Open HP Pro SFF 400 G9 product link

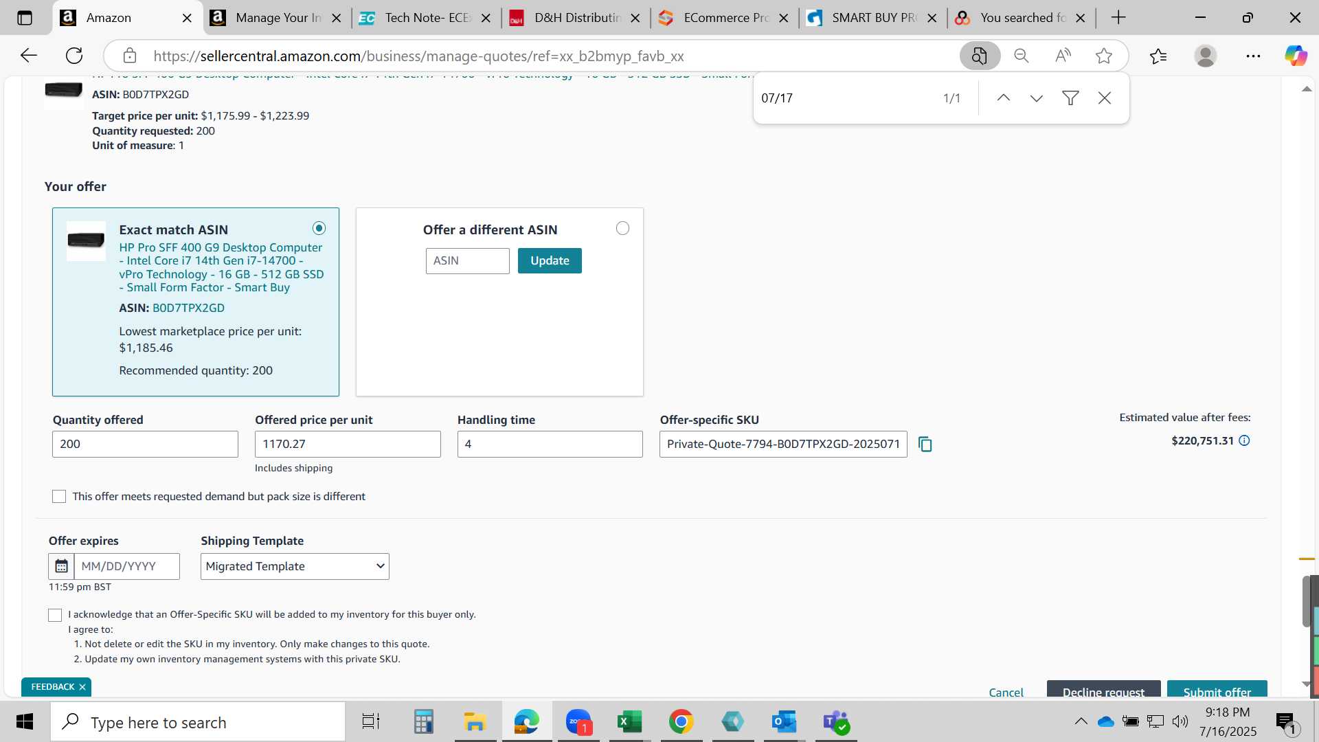tap(221, 267)
